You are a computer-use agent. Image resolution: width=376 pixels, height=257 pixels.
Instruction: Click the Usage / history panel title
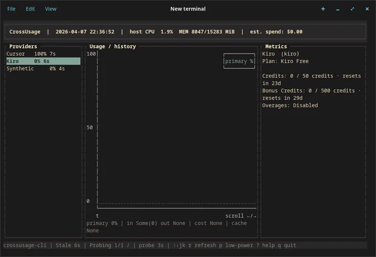[113, 47]
